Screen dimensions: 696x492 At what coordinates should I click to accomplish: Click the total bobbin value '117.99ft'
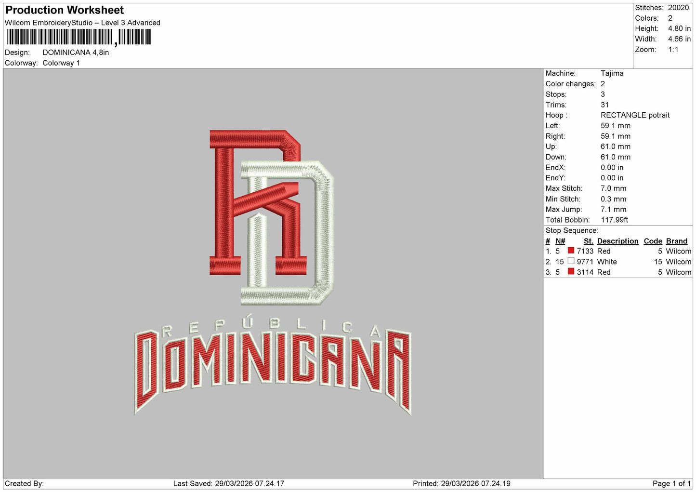click(614, 220)
